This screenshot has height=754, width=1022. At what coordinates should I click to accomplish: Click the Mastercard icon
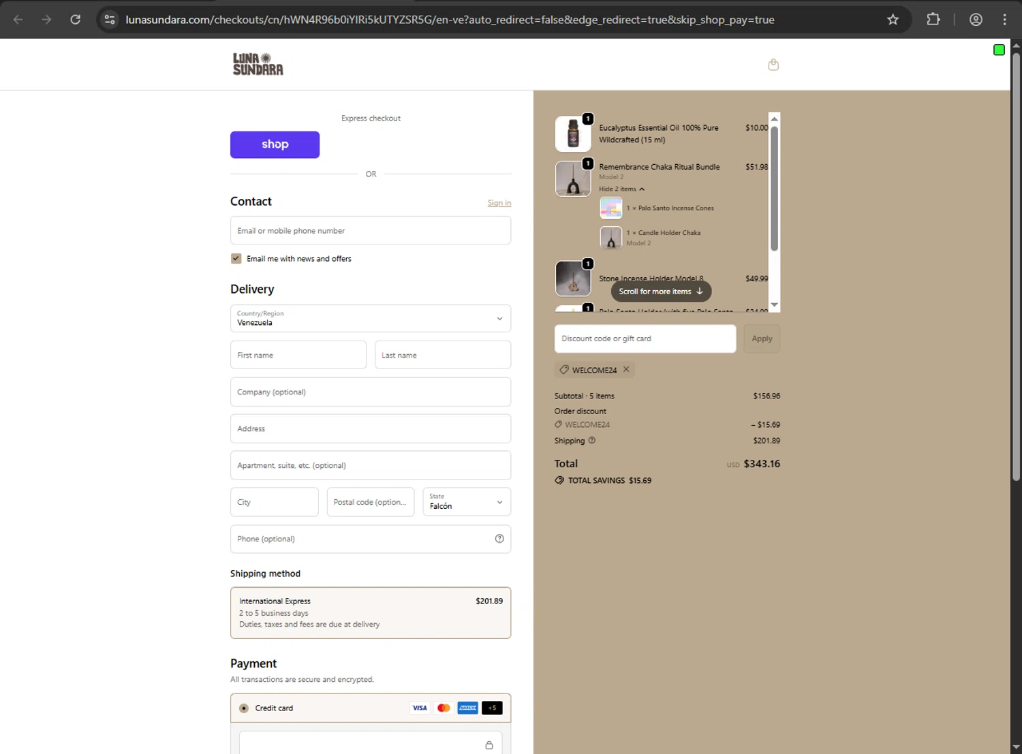(x=444, y=708)
